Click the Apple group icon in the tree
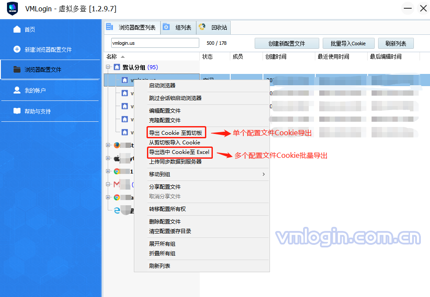Image resolution: width=430 pixels, height=297 pixels. click(117, 158)
